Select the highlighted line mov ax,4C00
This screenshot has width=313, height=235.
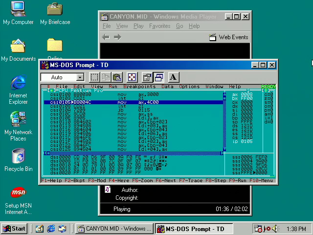(134, 102)
